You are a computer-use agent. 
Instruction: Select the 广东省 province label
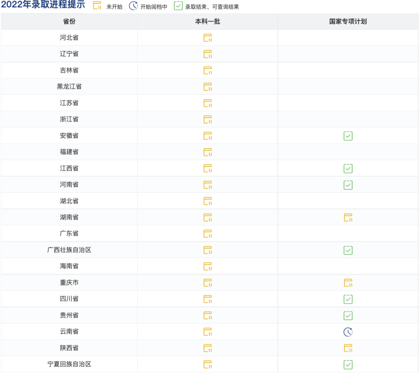coord(69,234)
